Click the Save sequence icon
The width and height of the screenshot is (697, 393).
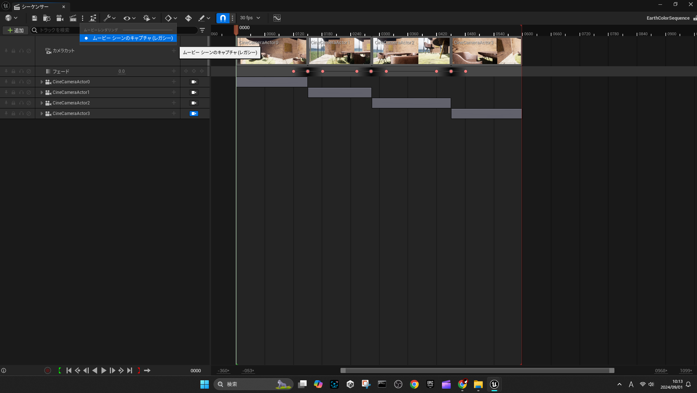click(x=35, y=18)
